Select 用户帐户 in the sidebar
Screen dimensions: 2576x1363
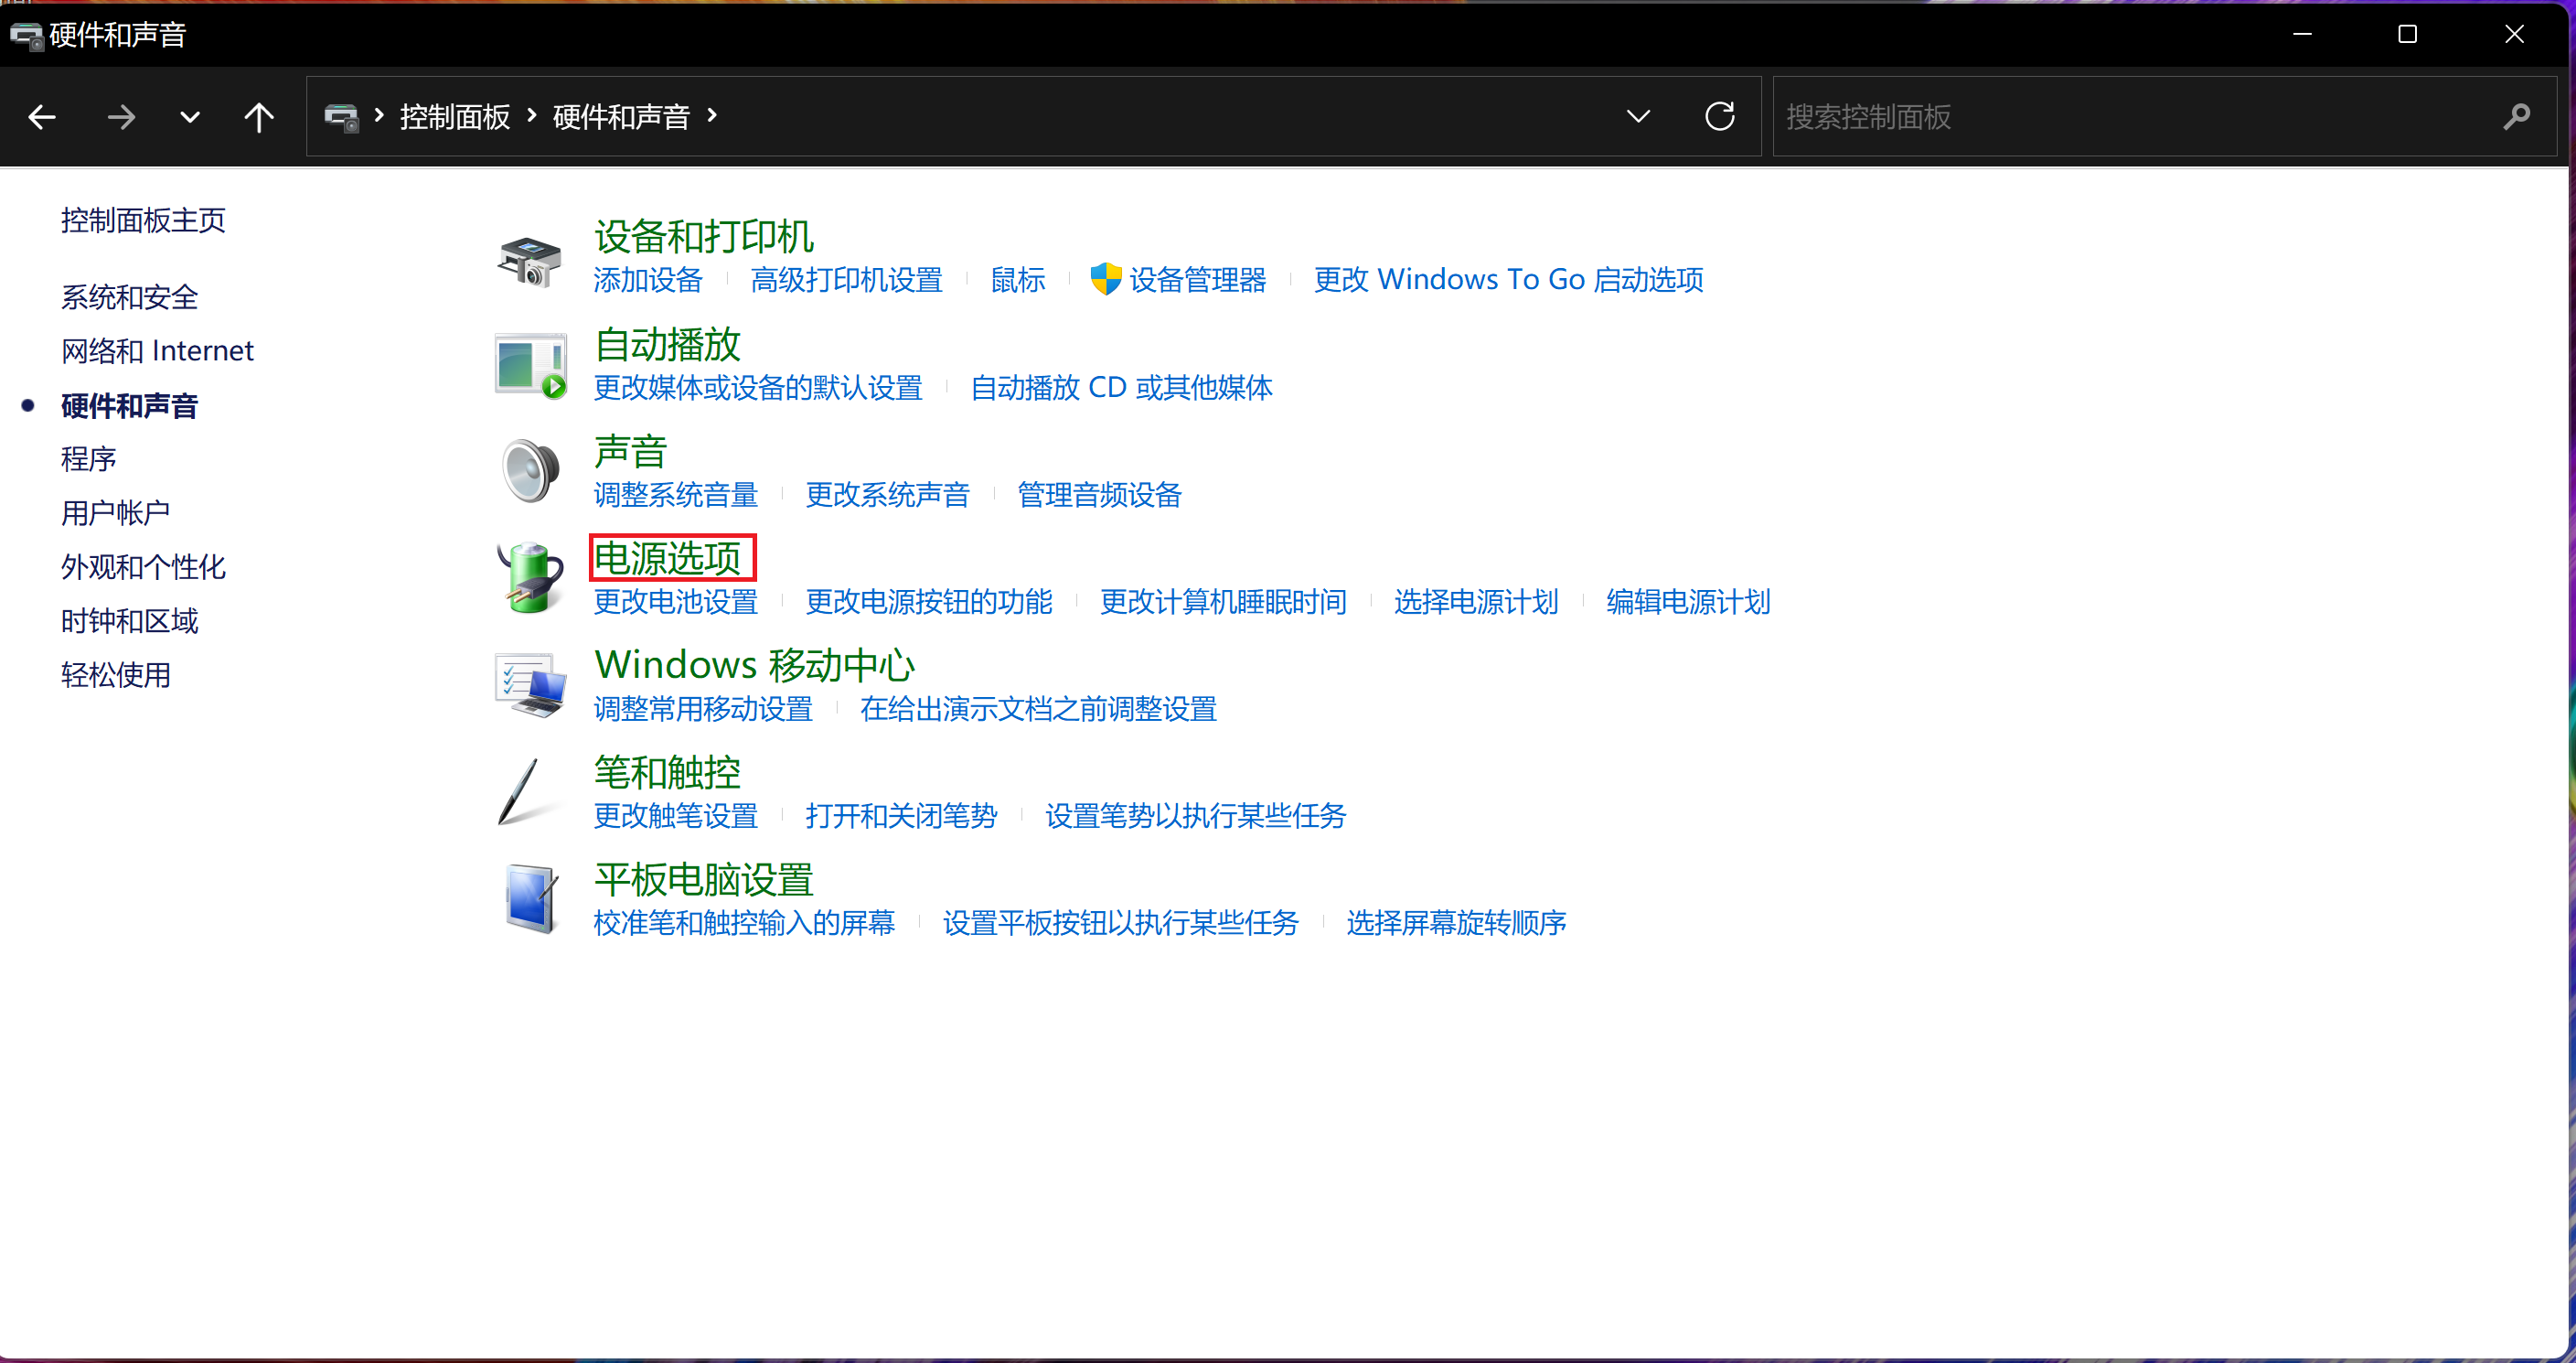[x=115, y=513]
